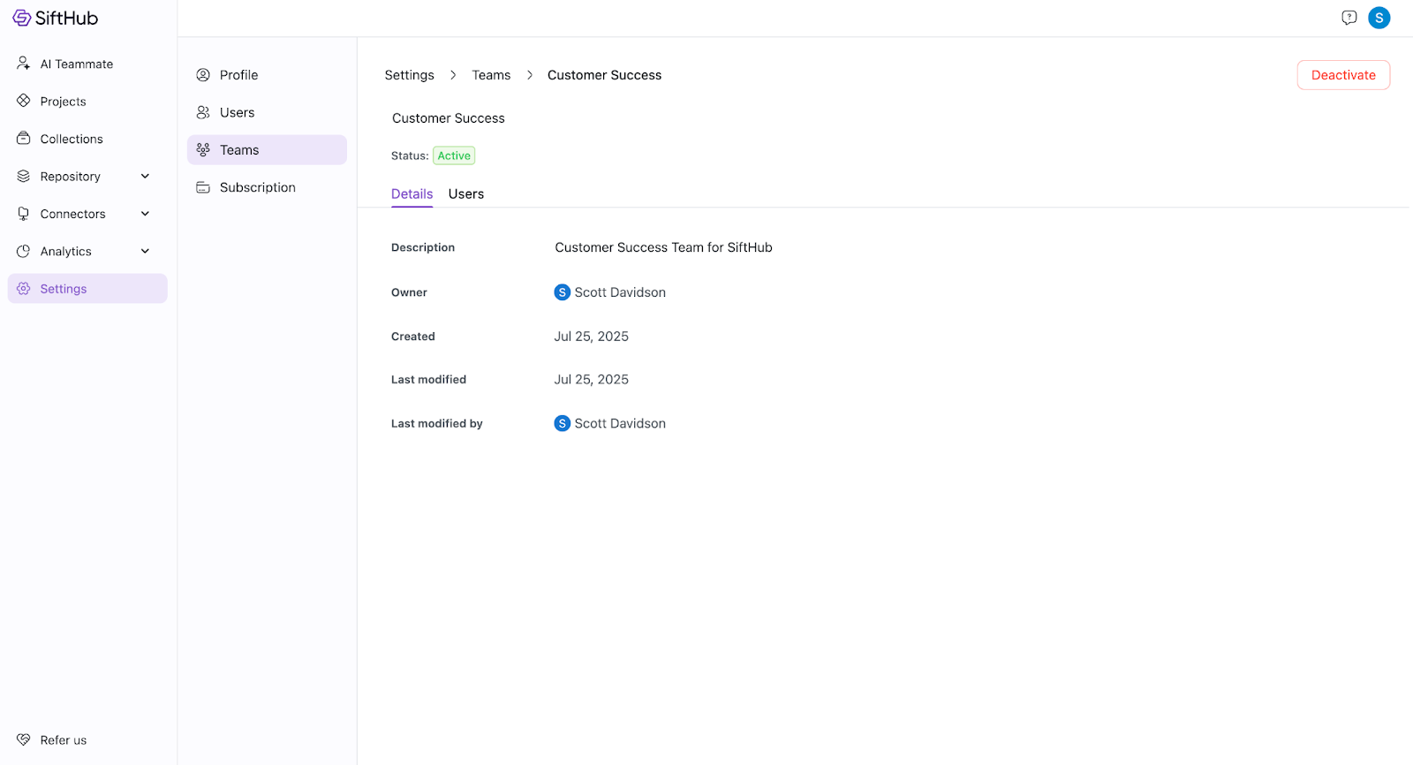This screenshot has width=1413, height=765.
Task: Click the Refer us heart icon
Action: [24, 740]
